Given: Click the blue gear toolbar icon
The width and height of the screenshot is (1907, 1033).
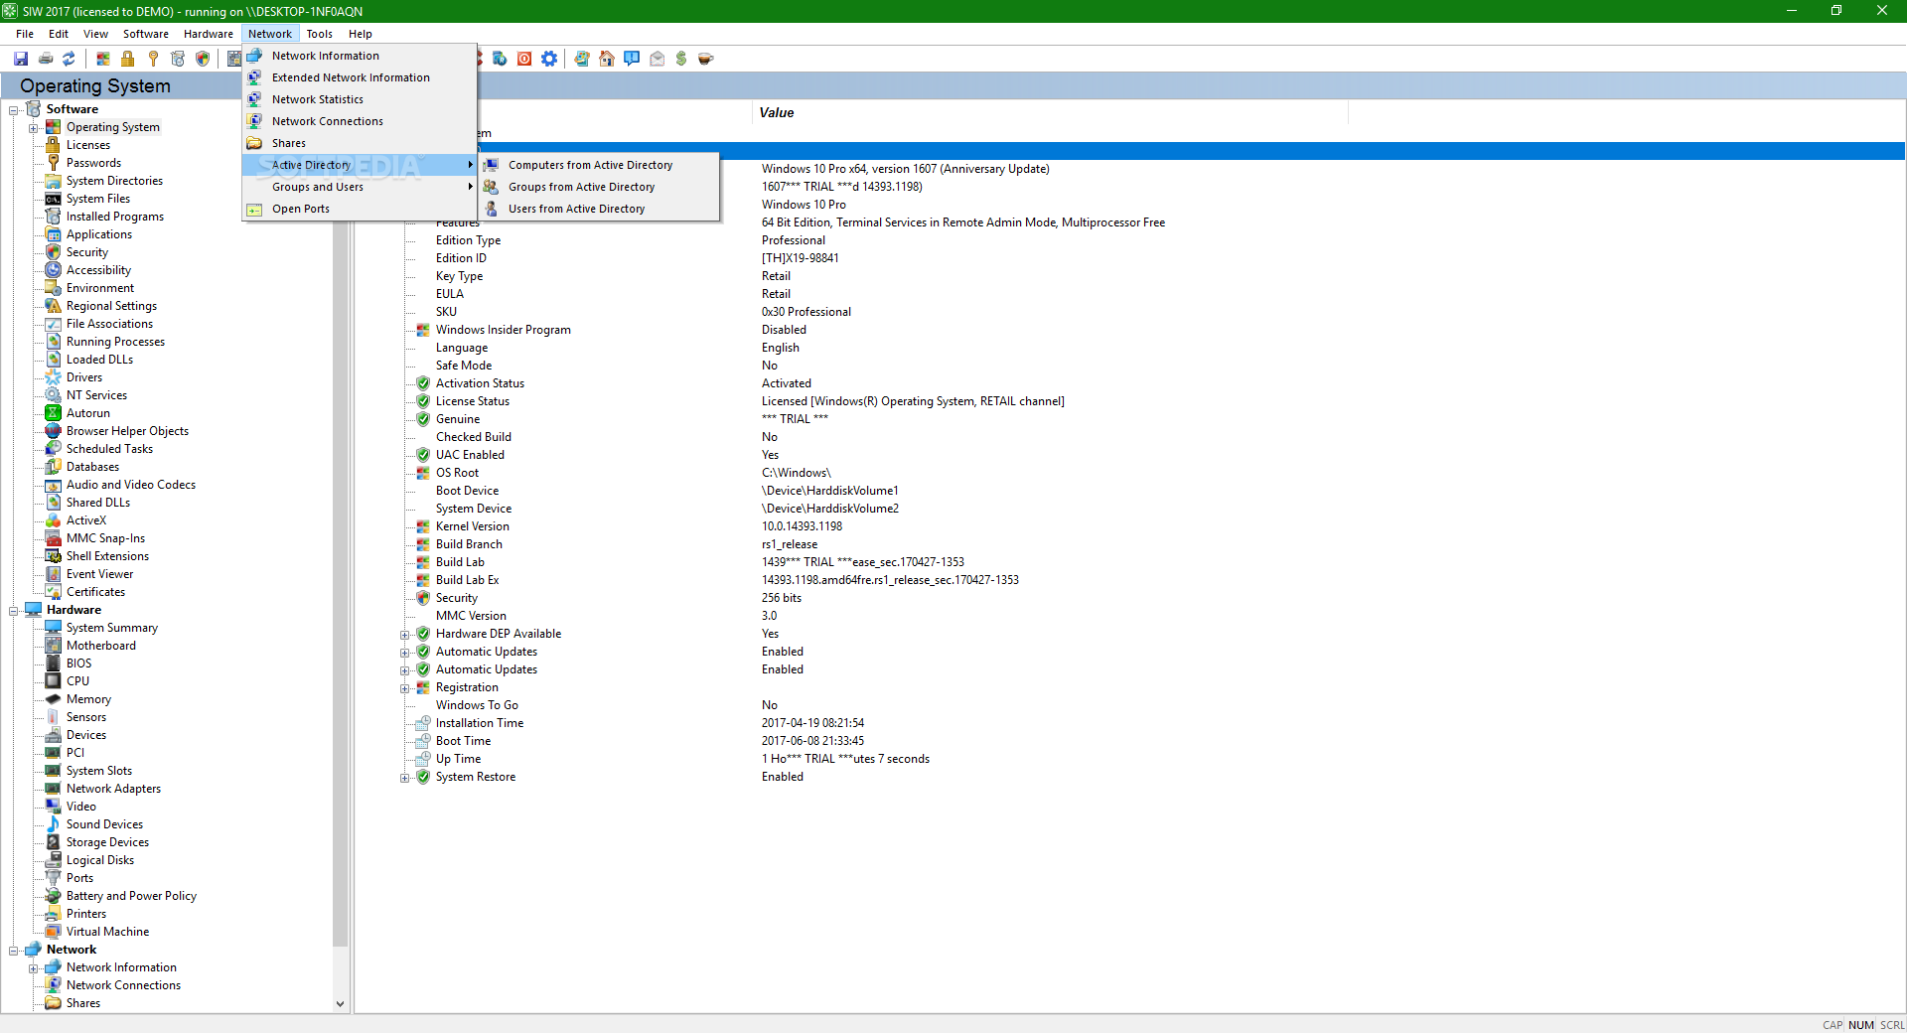Looking at the screenshot, I should [549, 59].
